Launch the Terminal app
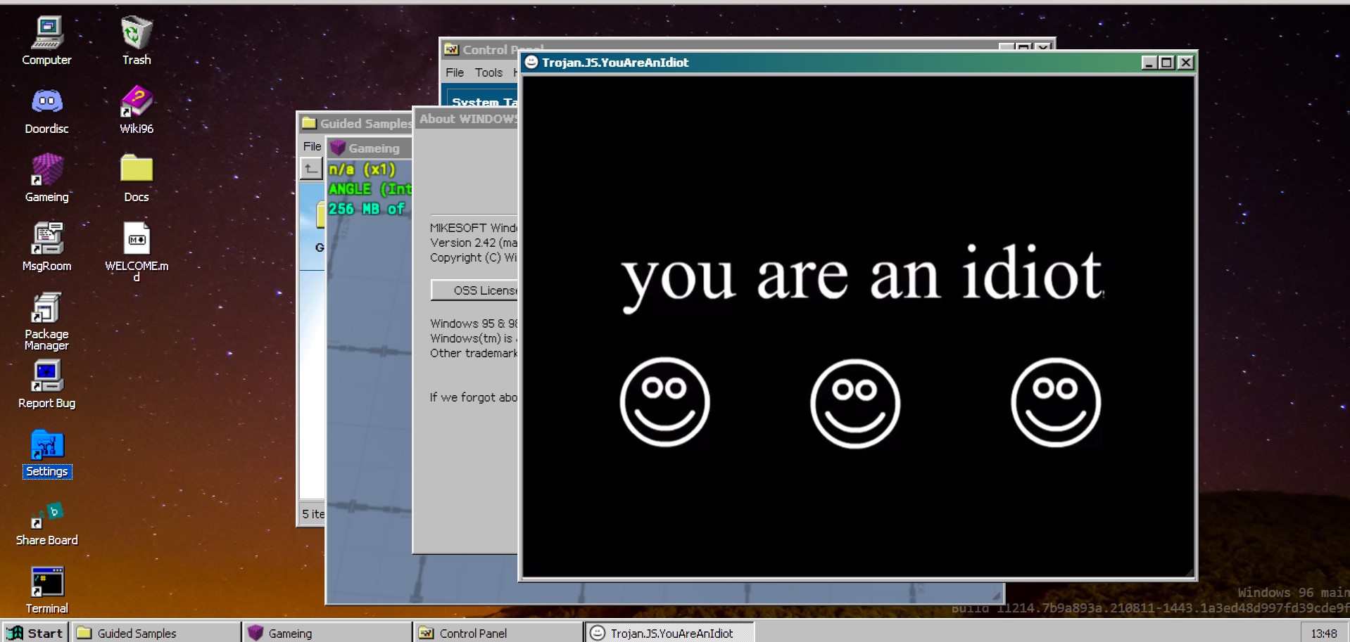 (46, 584)
